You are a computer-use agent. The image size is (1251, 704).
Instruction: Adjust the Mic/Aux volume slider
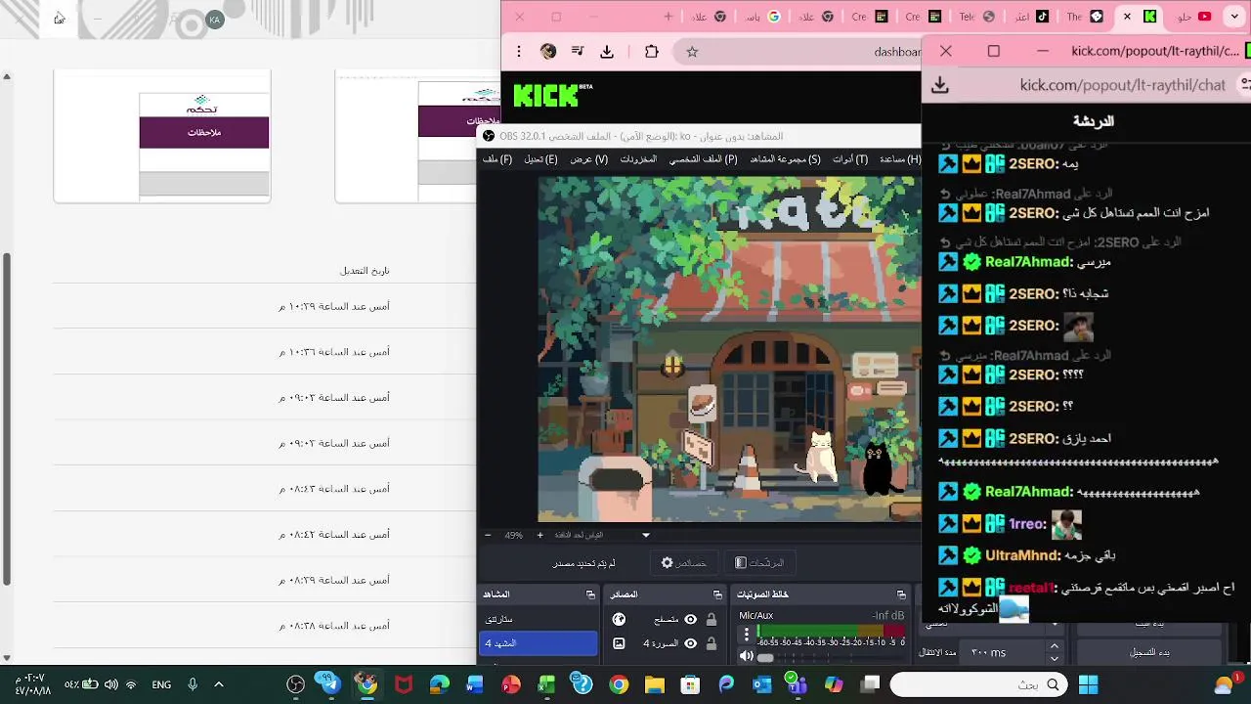(831, 657)
